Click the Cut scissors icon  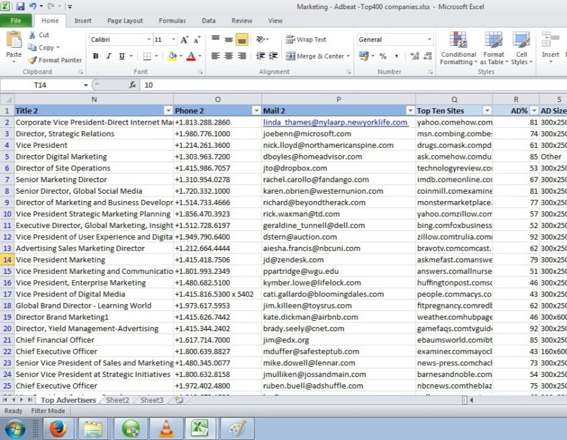point(33,35)
